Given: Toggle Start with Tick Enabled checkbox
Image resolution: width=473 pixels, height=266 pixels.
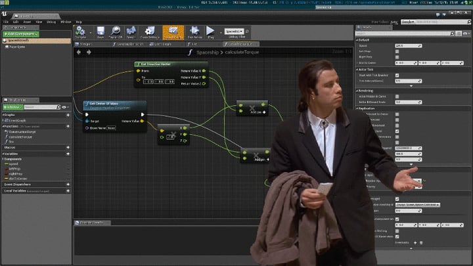Looking at the screenshot, I should tap(397, 76).
